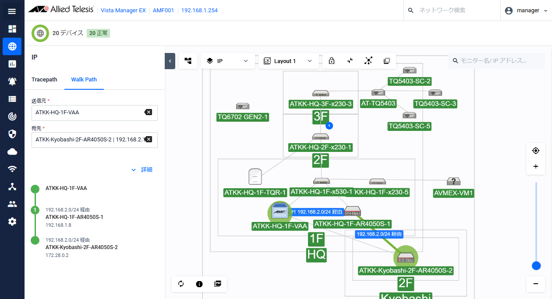552x299 pixels.
Task: Click the 送信元 source input field
Action: pos(95,113)
